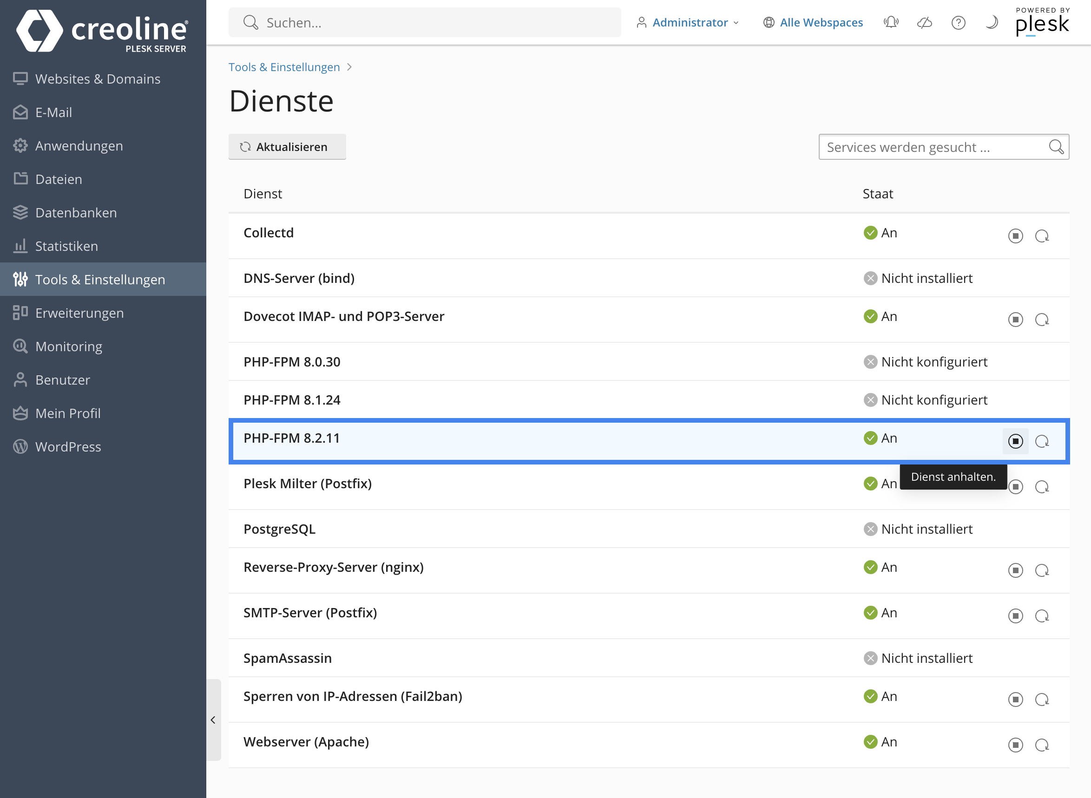
Task: Open E-Mail in sidebar
Action: (x=103, y=112)
